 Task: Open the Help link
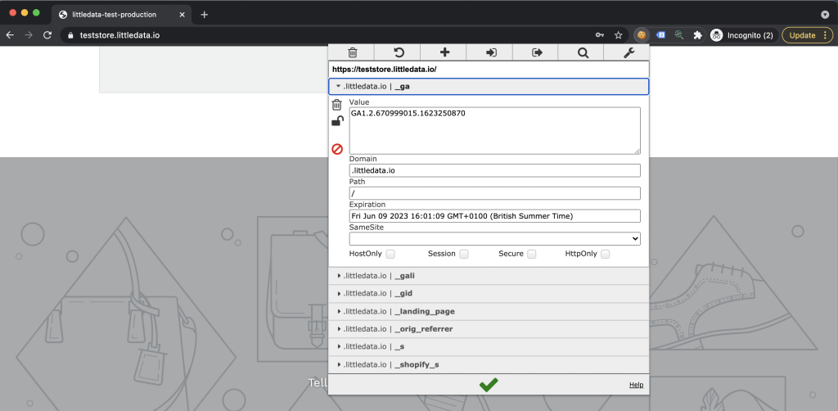[x=636, y=385]
